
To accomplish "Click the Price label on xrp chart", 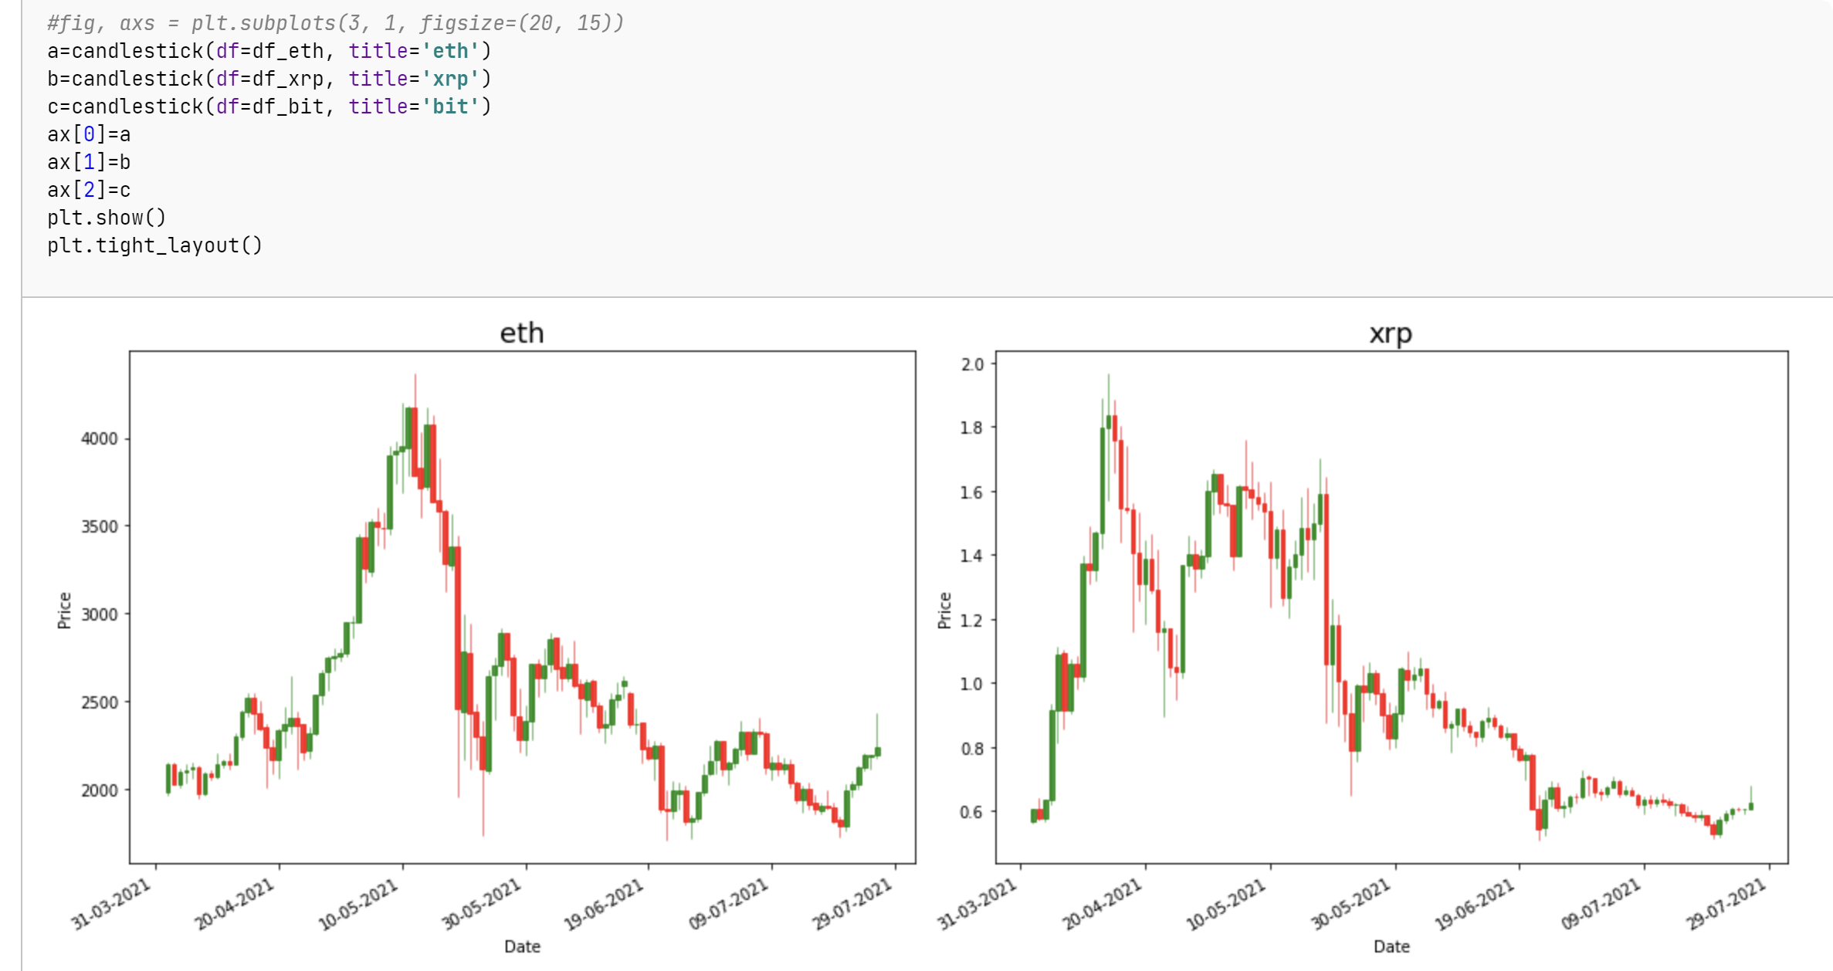I will (x=944, y=610).
